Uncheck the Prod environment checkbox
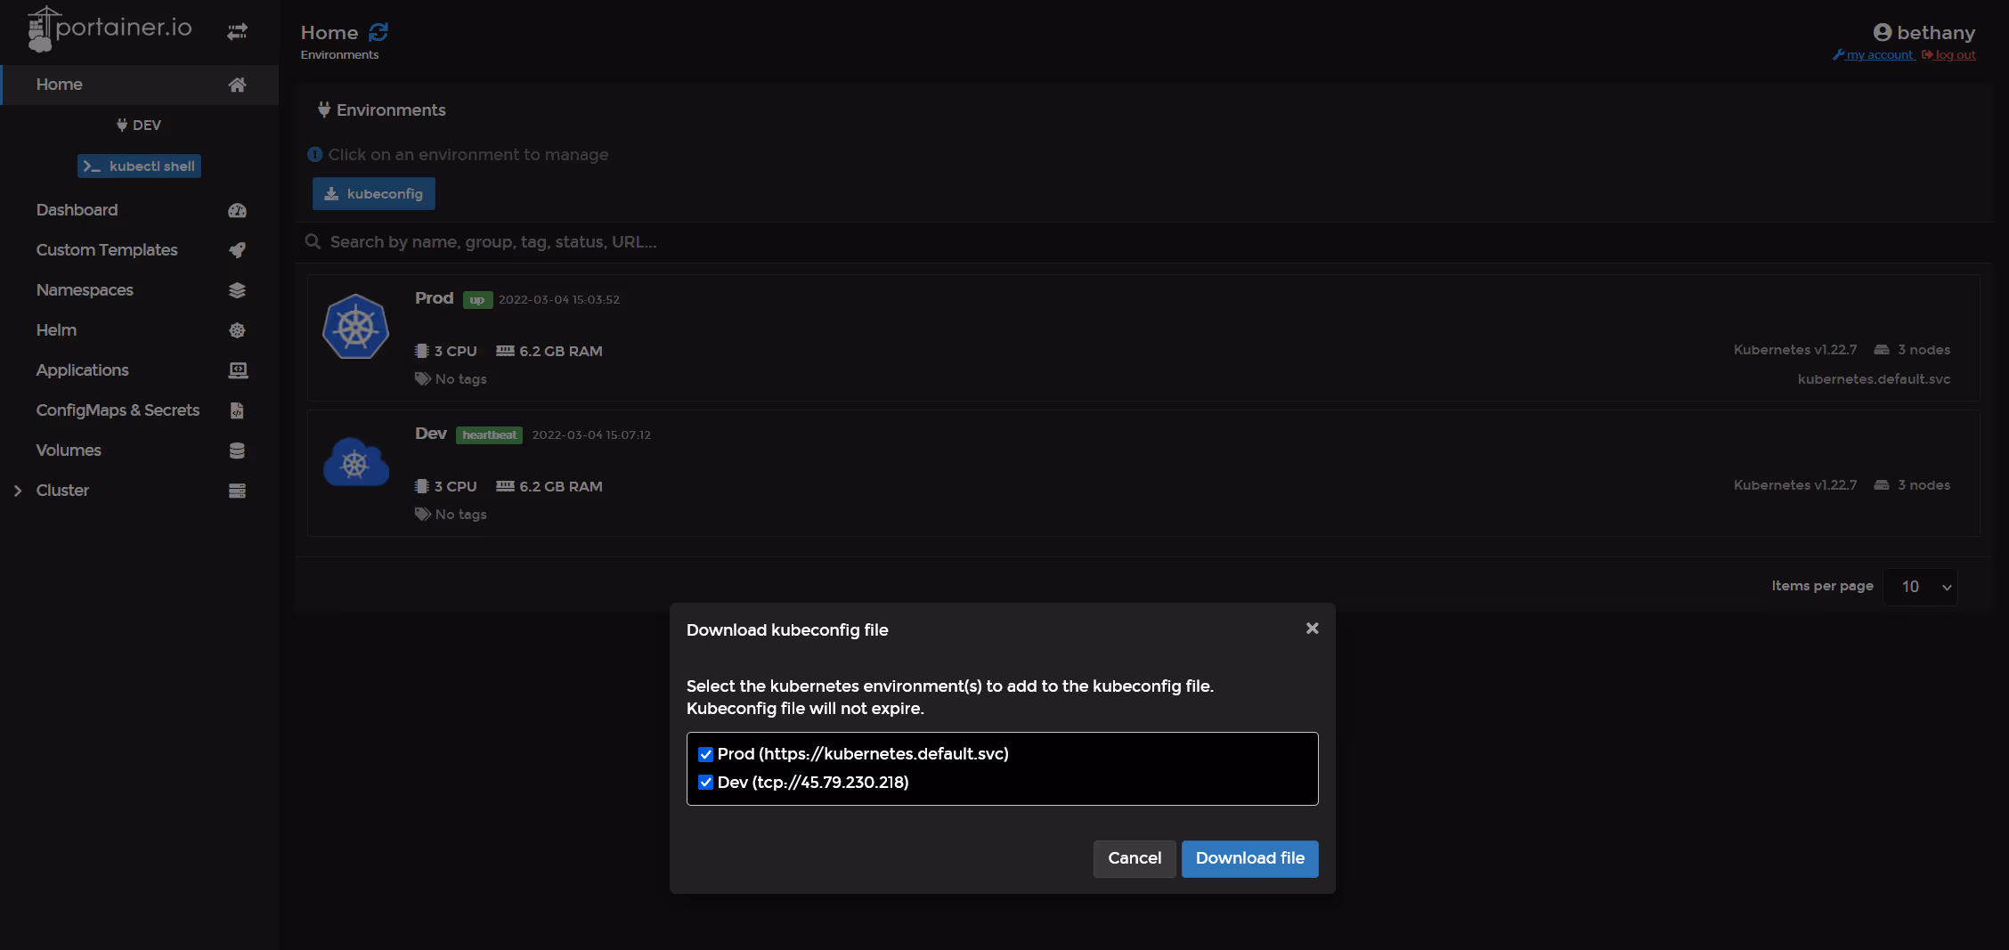 (705, 754)
